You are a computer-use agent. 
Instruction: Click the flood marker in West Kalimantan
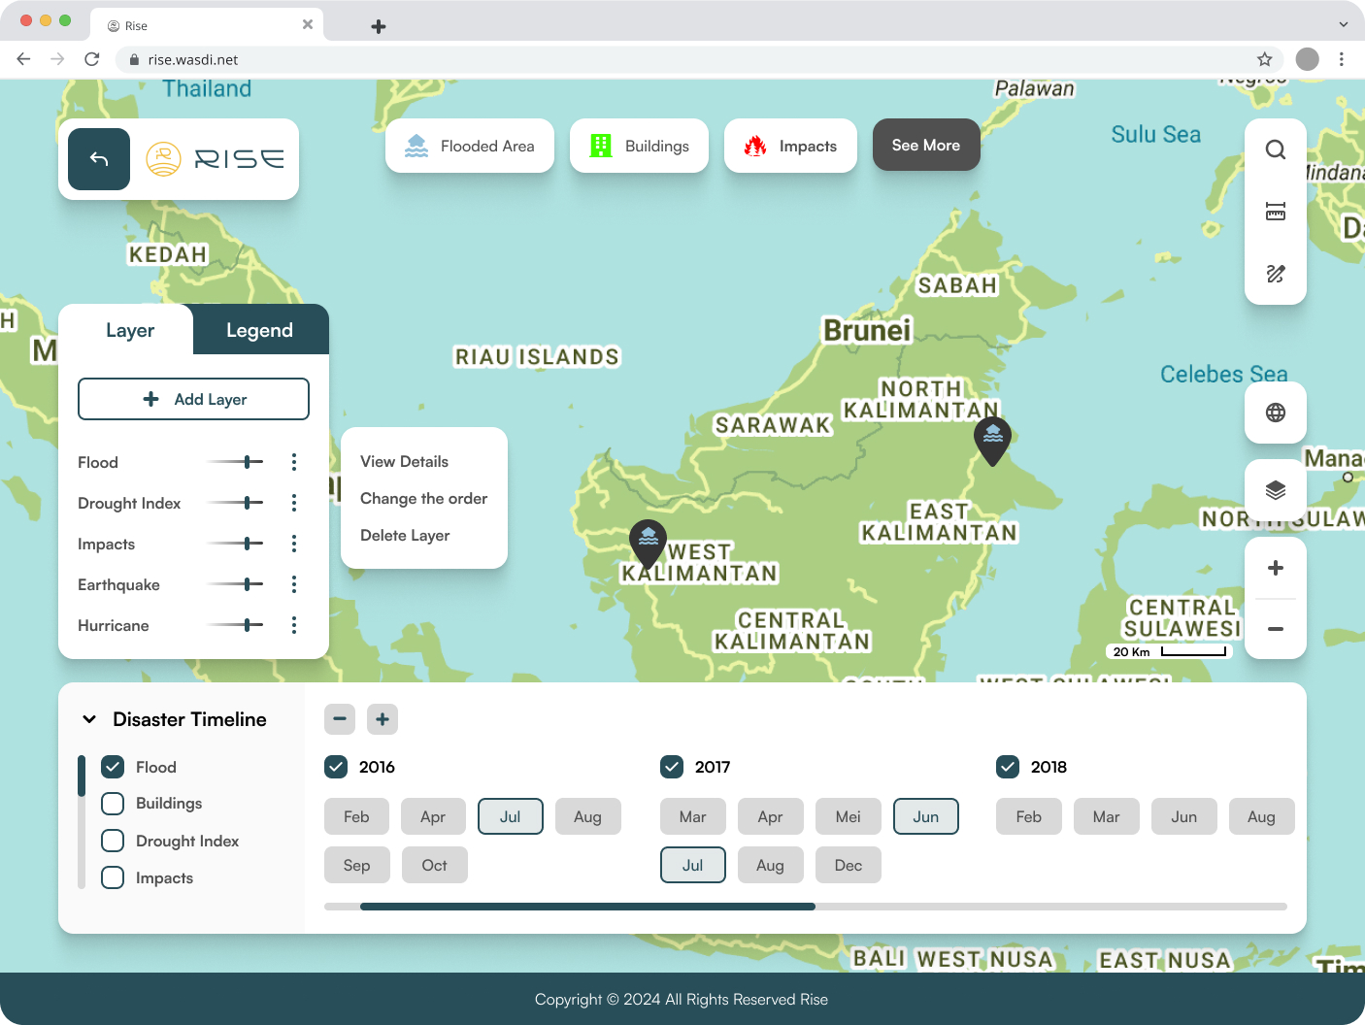point(648,542)
